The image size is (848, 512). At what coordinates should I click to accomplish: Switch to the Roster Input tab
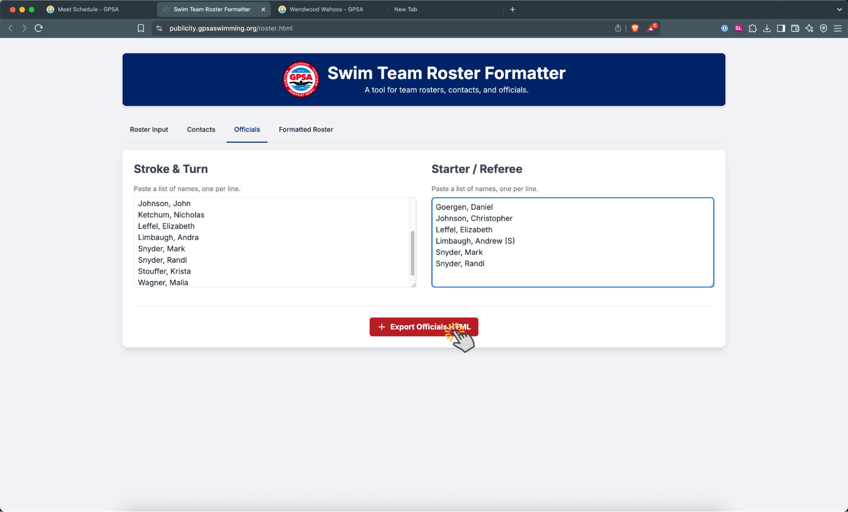(149, 129)
